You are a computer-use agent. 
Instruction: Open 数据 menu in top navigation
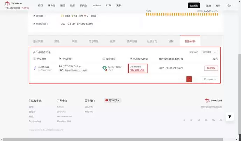pos(72,5)
